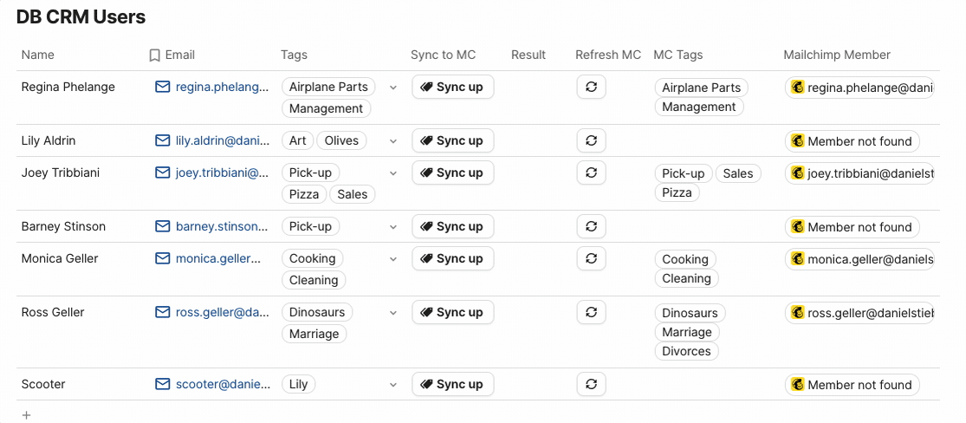This screenshot has width=966, height=423.
Task: Select Mailchimp Member chip for Monica Geller
Action: (x=859, y=259)
